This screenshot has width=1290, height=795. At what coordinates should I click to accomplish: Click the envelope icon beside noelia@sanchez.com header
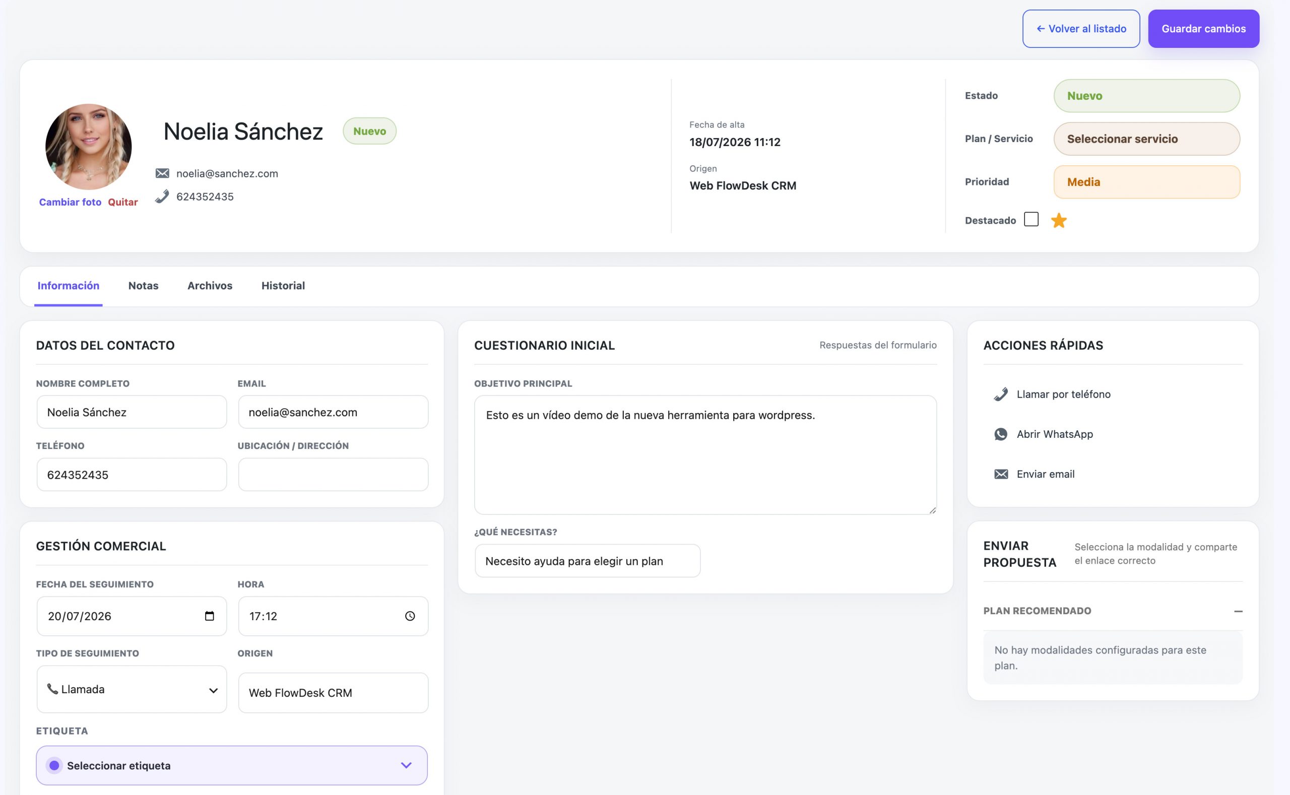click(162, 173)
